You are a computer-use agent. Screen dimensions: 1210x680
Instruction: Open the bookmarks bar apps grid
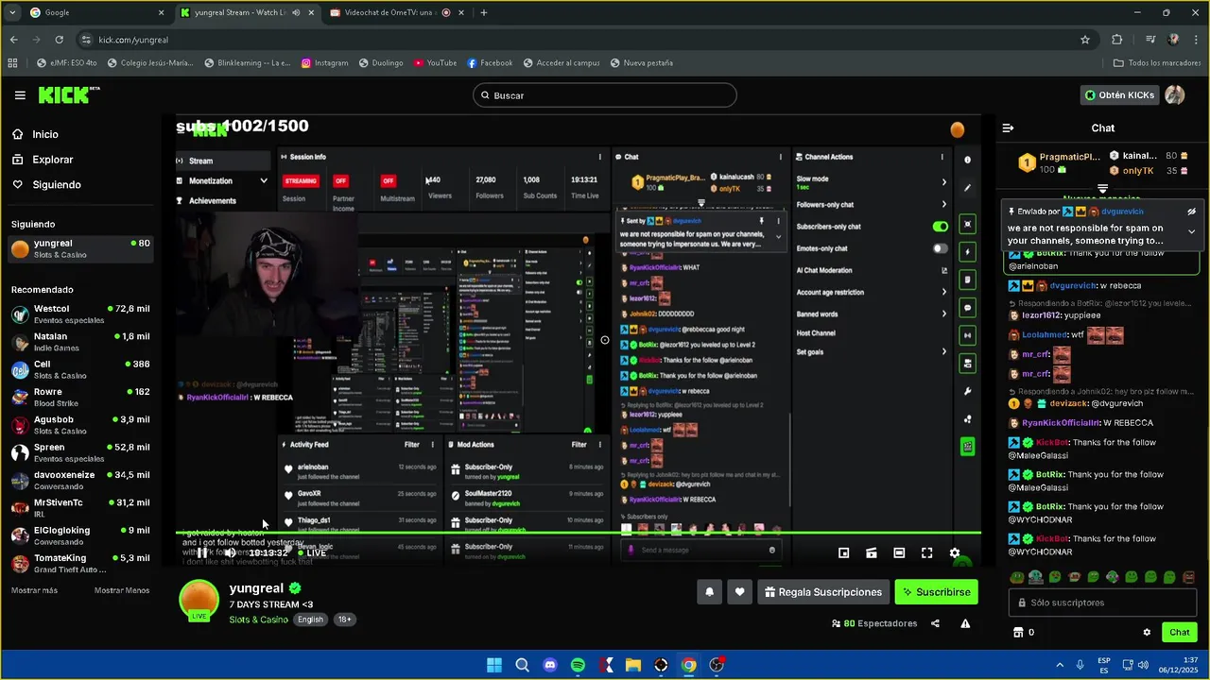[x=12, y=63]
